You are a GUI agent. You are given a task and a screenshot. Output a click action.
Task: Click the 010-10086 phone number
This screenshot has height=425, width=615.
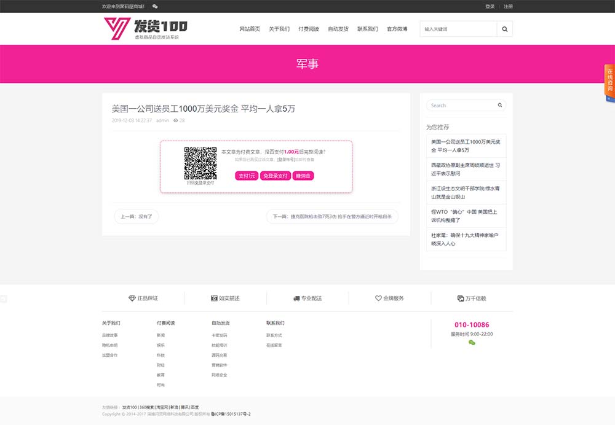point(472,325)
